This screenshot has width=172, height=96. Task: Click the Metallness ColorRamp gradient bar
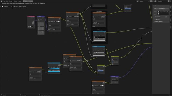[x=99, y=37]
